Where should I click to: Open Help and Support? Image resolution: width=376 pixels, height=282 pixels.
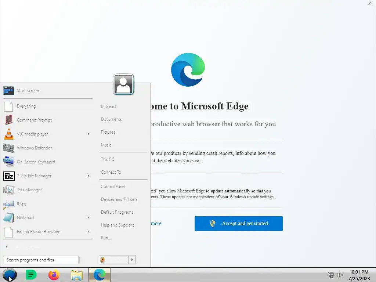pyautogui.click(x=117, y=225)
